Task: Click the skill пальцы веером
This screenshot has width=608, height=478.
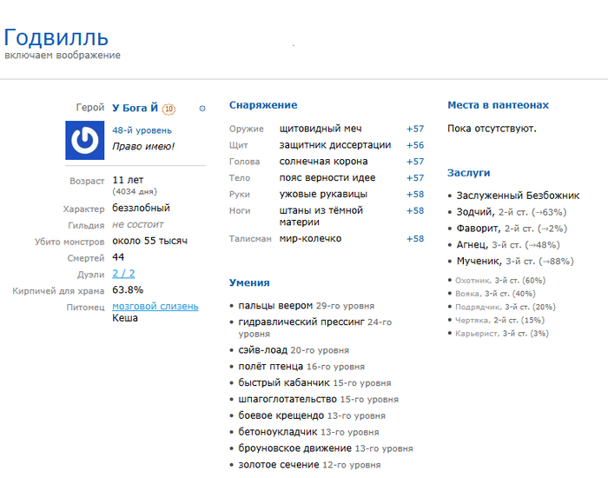Action: [x=276, y=306]
